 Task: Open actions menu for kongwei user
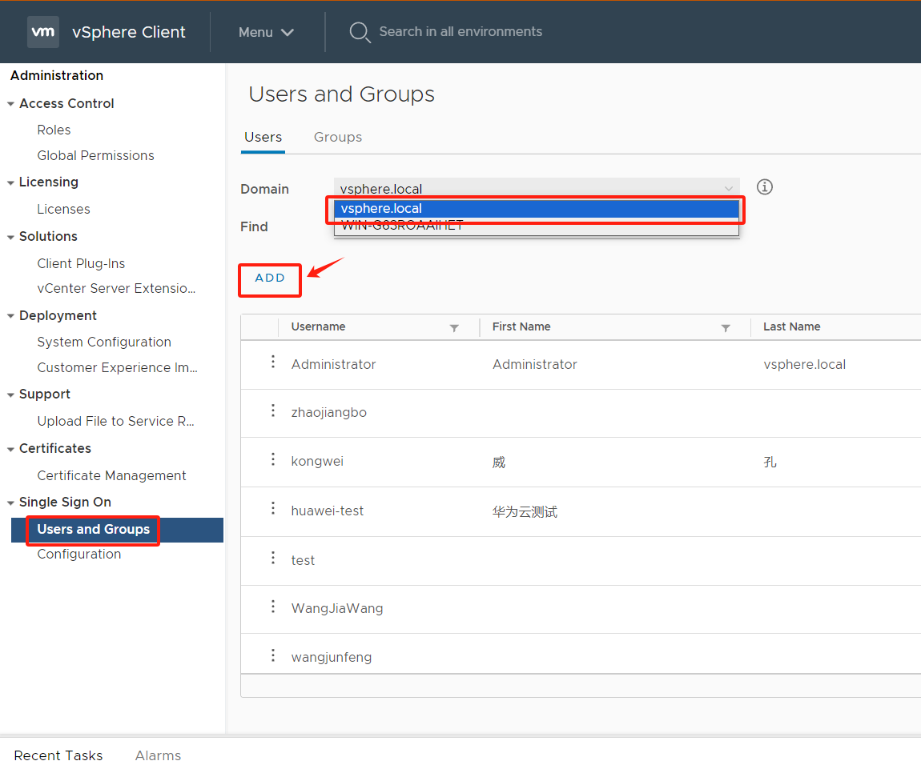pyautogui.click(x=273, y=460)
